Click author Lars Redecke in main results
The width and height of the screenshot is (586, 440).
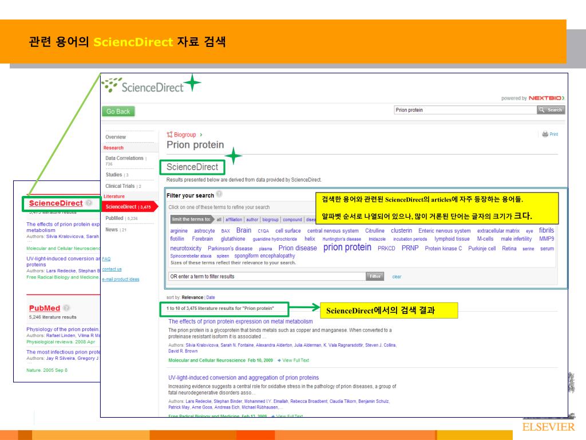click(x=199, y=402)
